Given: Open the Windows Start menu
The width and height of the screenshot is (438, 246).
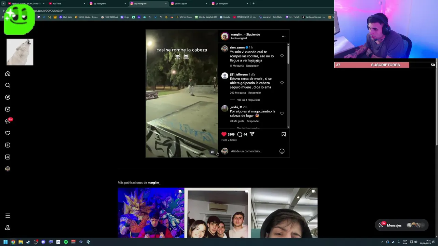Looking at the screenshot, I should point(5,242).
